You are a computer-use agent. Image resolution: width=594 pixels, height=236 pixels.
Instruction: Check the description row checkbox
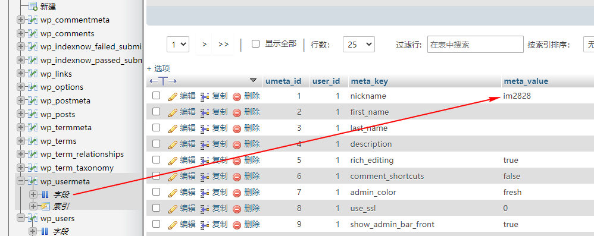(156, 144)
